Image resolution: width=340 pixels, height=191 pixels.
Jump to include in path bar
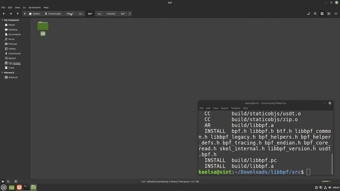(x=111, y=14)
